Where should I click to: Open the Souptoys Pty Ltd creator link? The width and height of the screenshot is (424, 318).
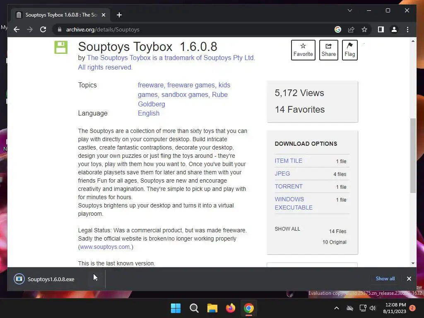click(166, 63)
